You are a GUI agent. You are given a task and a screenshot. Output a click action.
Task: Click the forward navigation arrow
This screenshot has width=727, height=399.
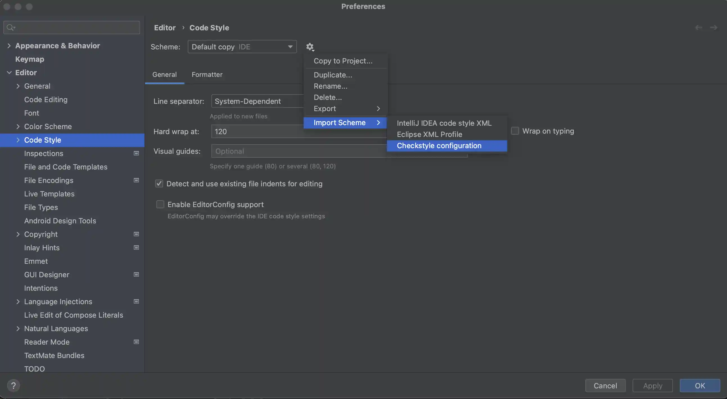click(714, 27)
